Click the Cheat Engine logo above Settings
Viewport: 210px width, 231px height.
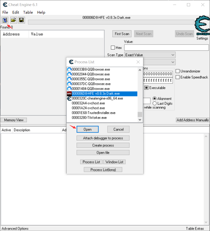[202, 25]
